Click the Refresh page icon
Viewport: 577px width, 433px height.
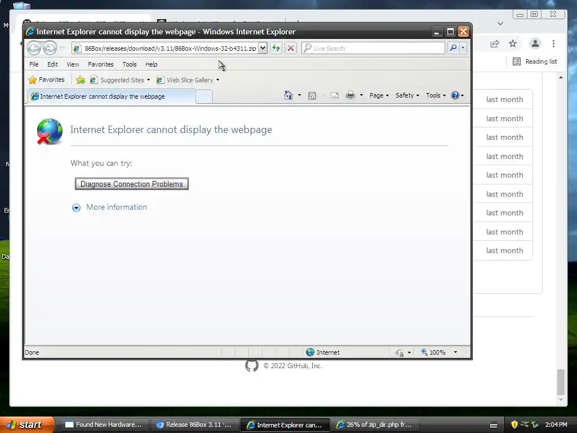point(276,48)
